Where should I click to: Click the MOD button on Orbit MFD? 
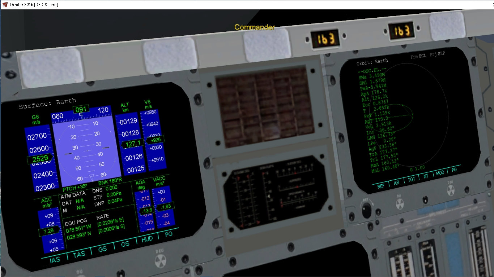click(x=440, y=173)
